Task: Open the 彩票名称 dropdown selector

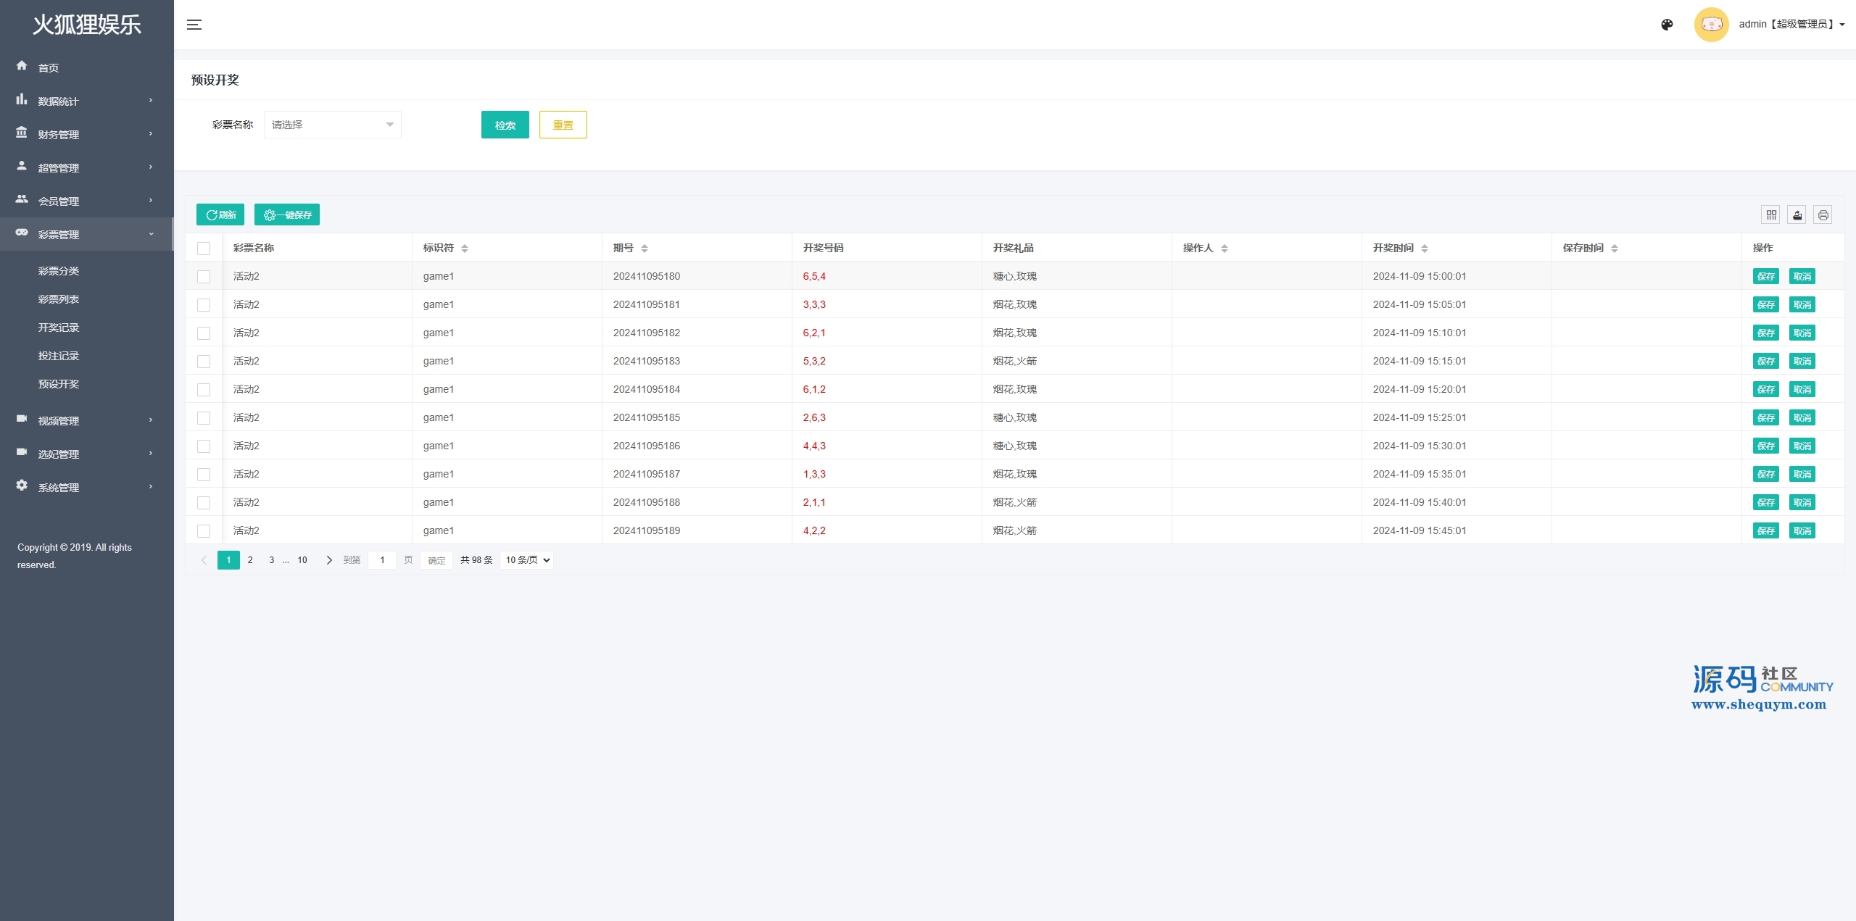Action: point(332,125)
